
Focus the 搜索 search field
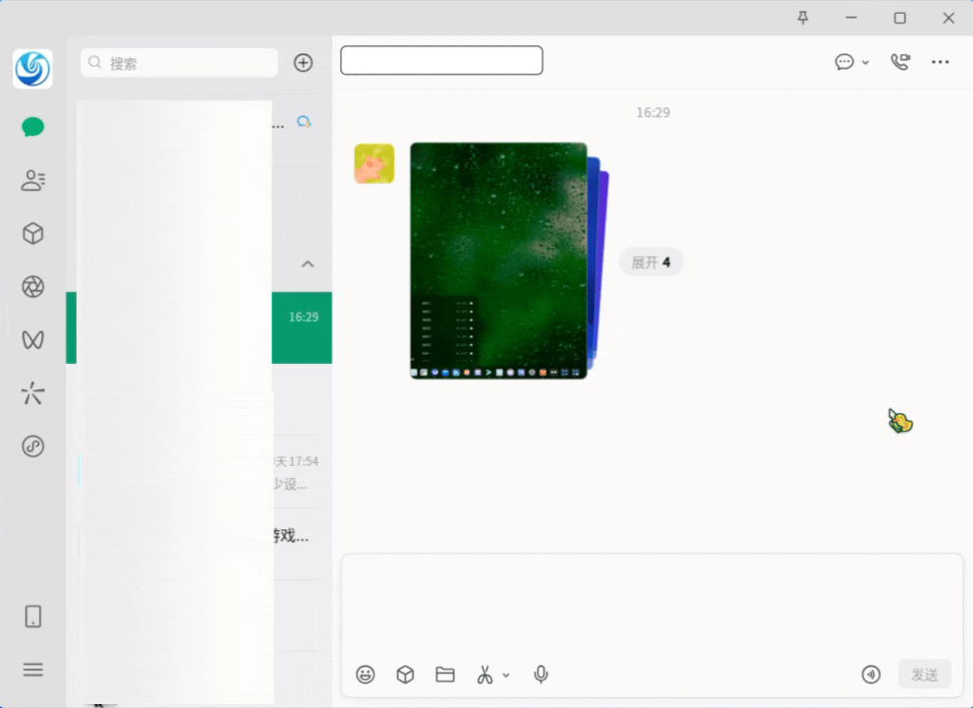click(179, 63)
